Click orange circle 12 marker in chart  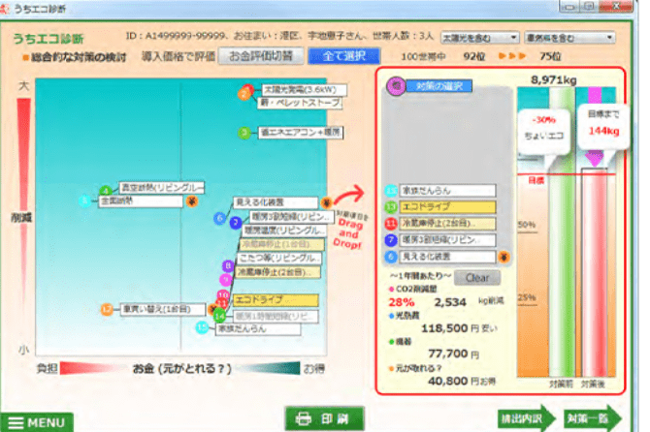tap(107, 309)
